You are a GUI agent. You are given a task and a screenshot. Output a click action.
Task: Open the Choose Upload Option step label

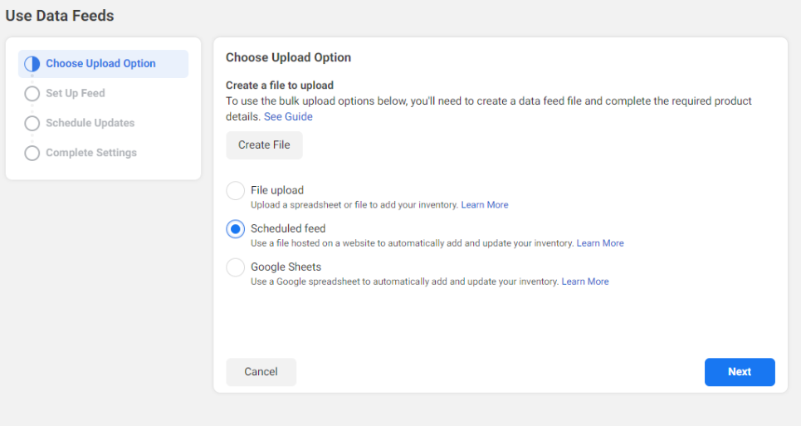tap(100, 64)
